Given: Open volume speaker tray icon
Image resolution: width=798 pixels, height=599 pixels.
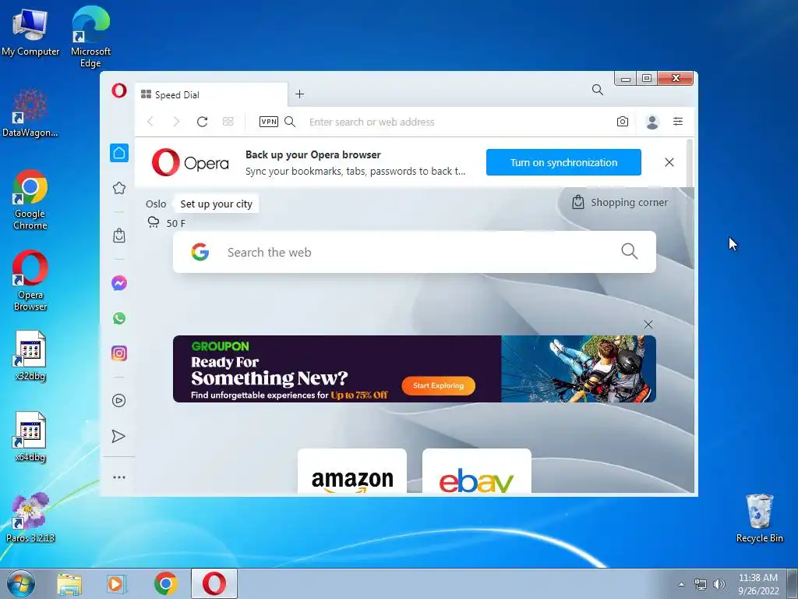Looking at the screenshot, I should [719, 584].
